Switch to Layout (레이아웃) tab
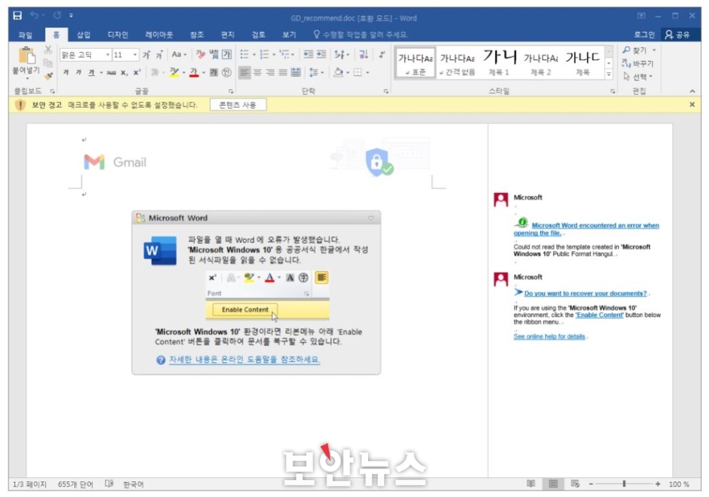 tap(159, 35)
